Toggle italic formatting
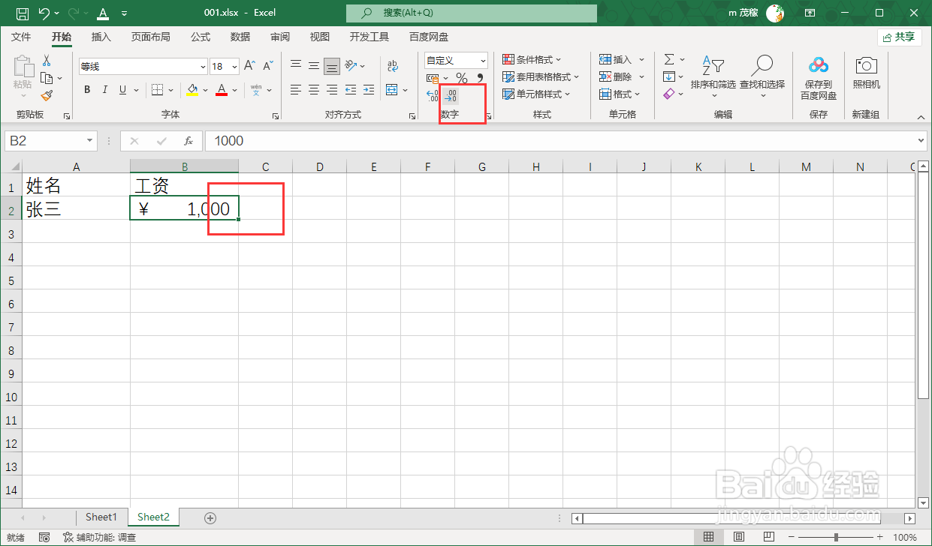Screen dimensions: 932x546 tap(105, 89)
